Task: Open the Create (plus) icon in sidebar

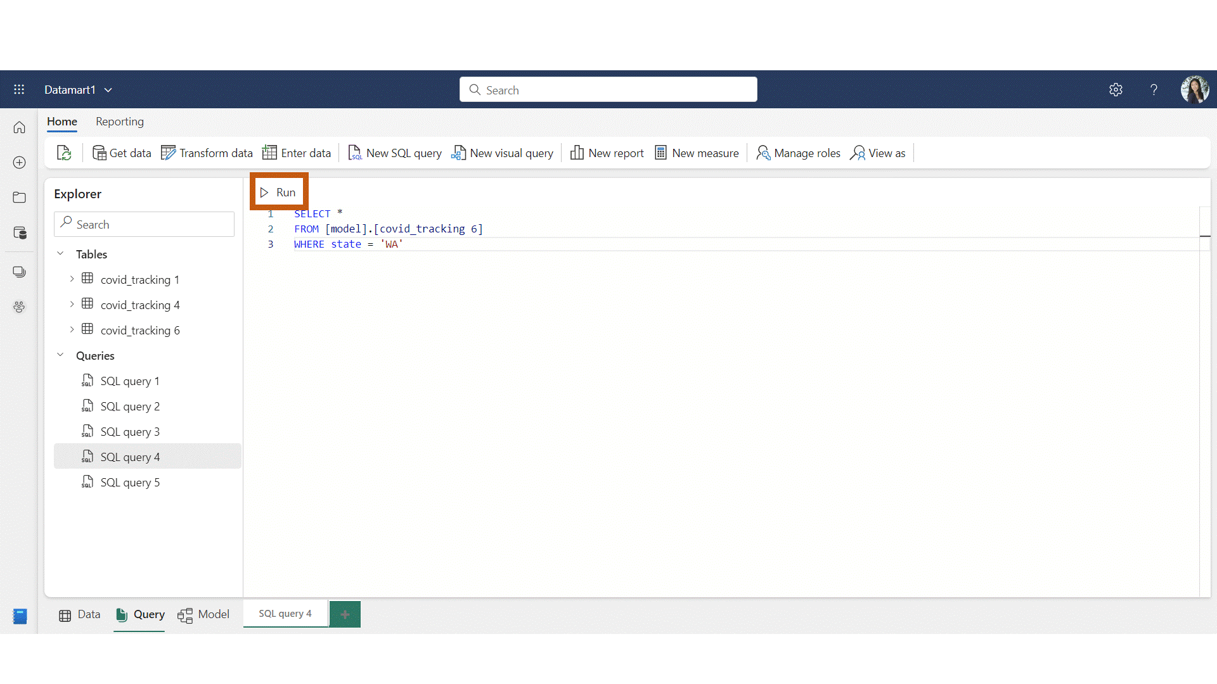Action: [x=20, y=162]
